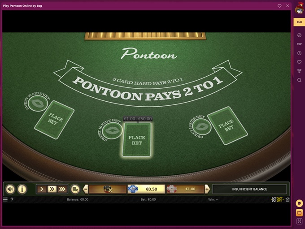Open the wallet deposit icon
The height and width of the screenshot is (229, 305).
click(299, 212)
